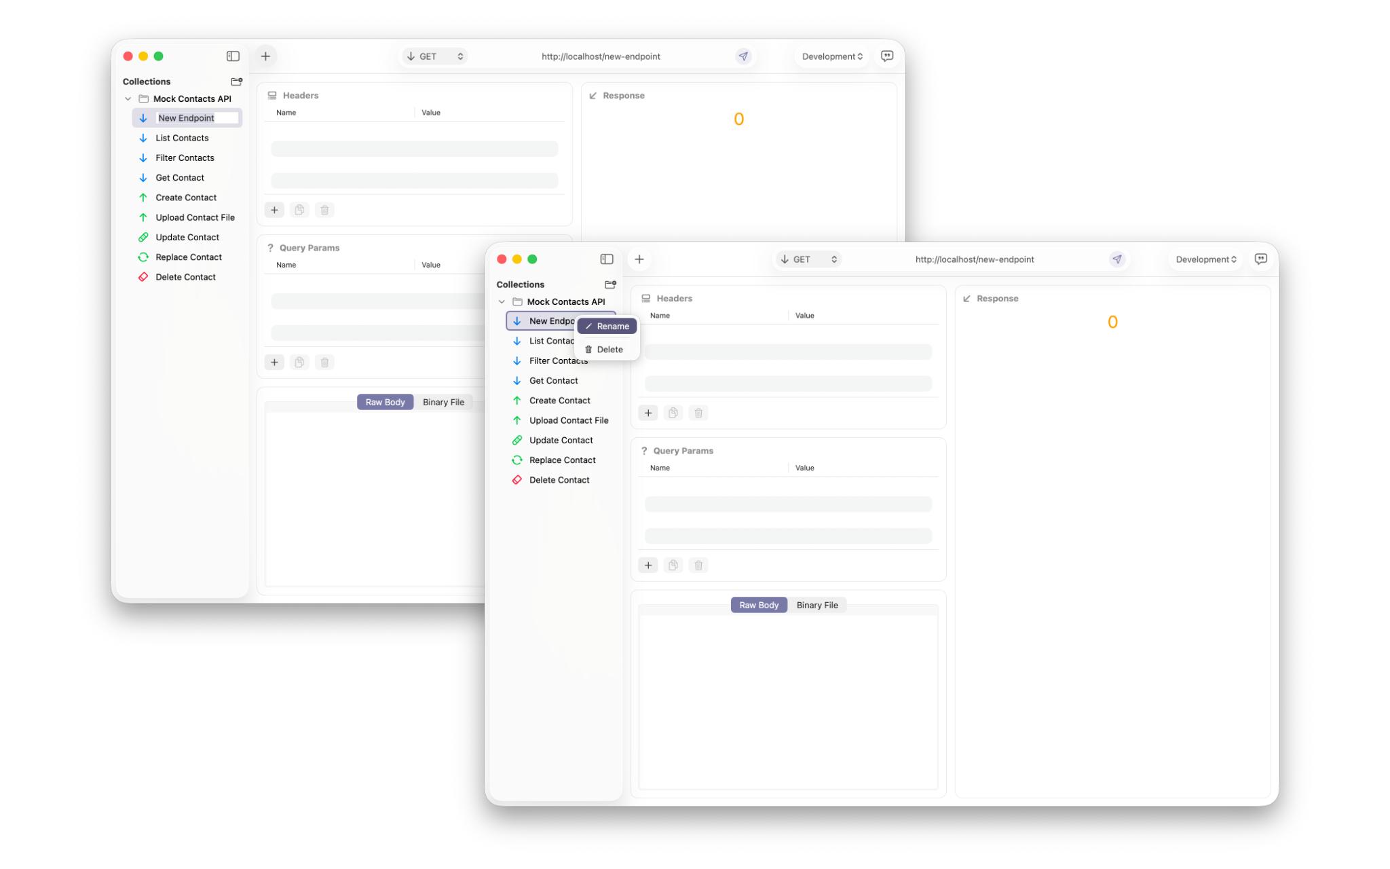Click the new request plus button in back window toolbar

[265, 56]
